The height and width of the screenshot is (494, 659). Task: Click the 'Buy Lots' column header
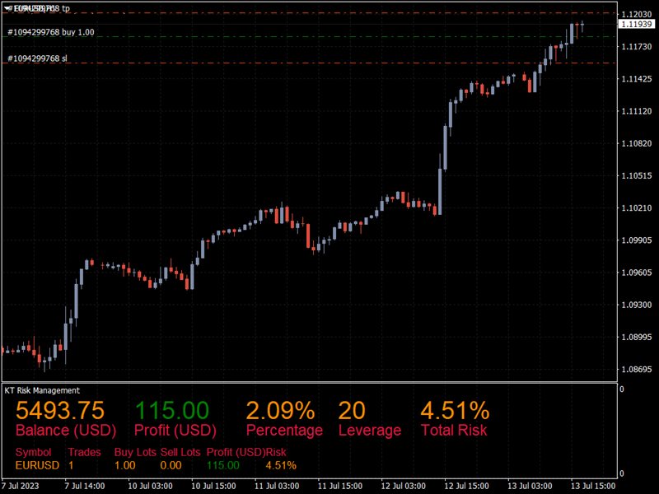(x=135, y=452)
